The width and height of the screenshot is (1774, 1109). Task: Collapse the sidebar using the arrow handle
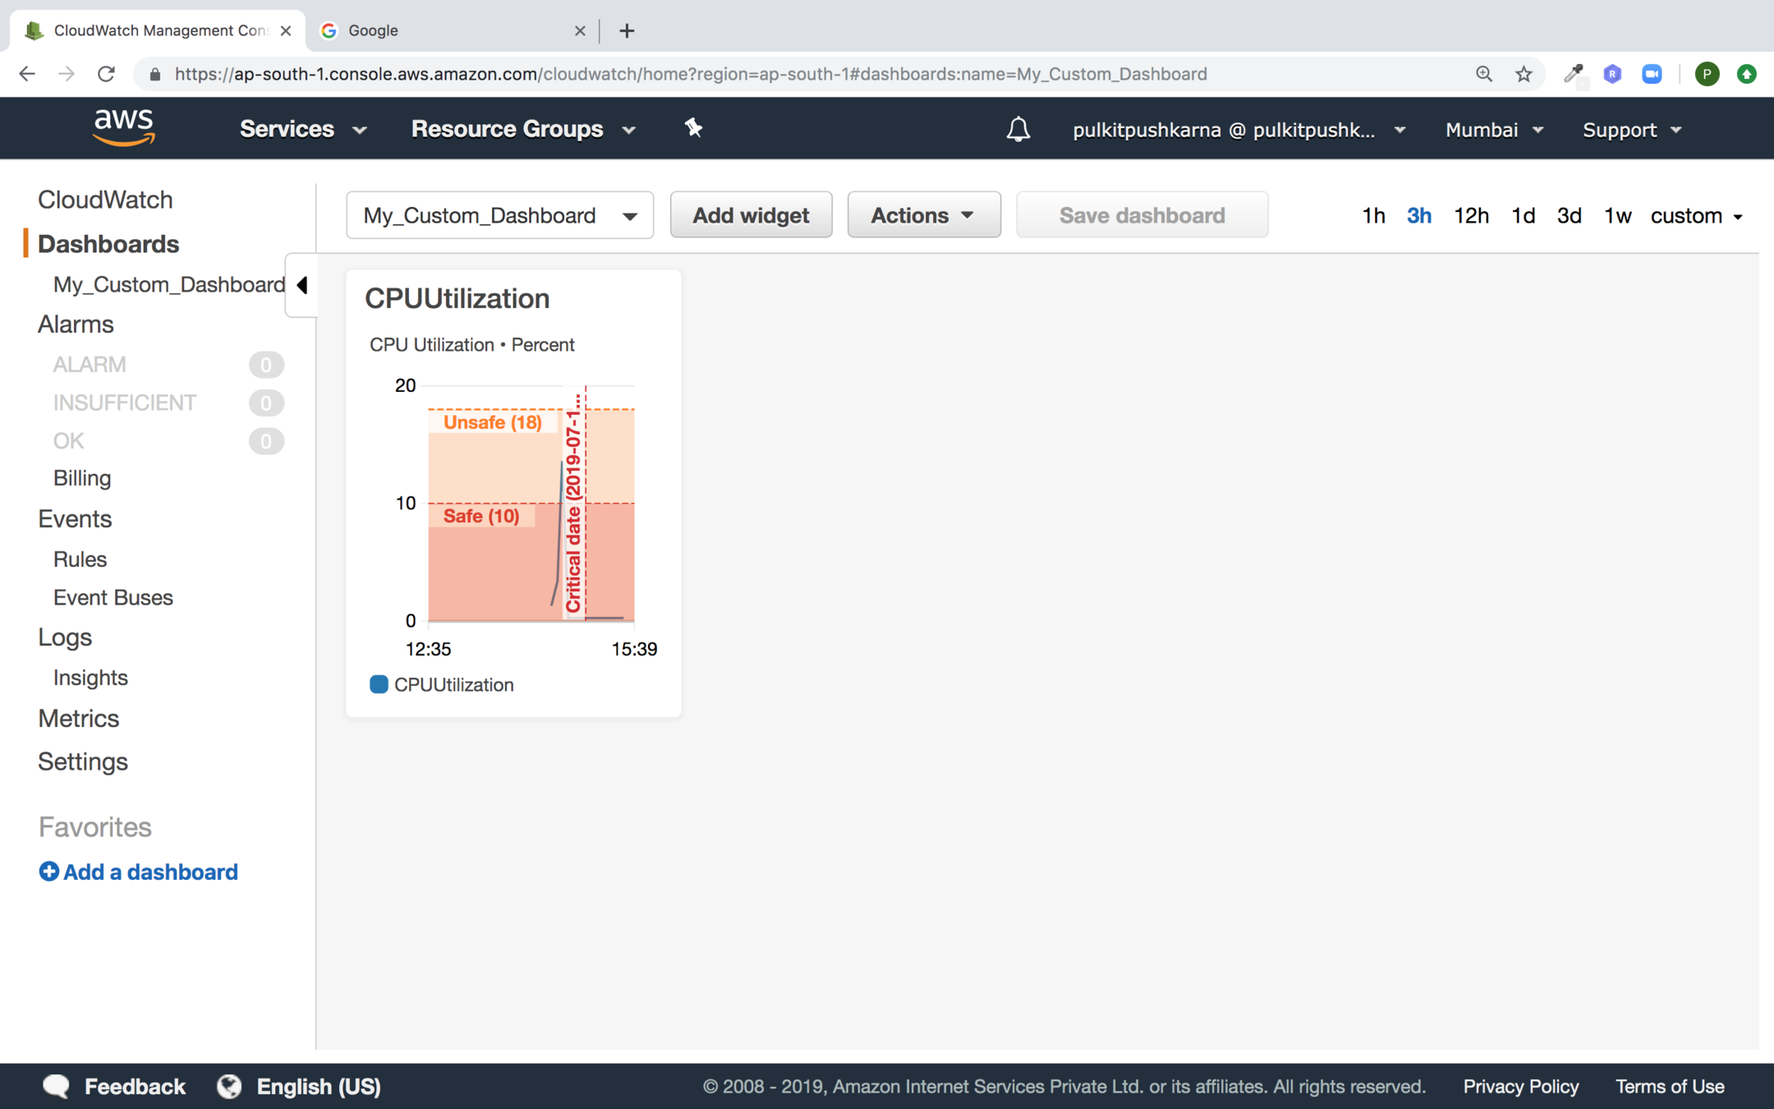click(301, 285)
